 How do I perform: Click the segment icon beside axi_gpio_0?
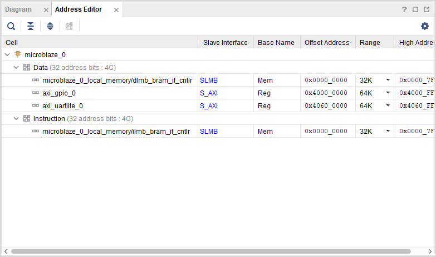click(36, 93)
